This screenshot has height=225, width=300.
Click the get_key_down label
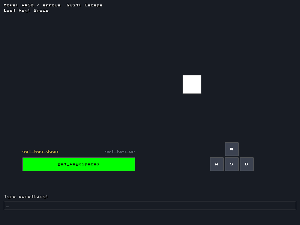40,151
